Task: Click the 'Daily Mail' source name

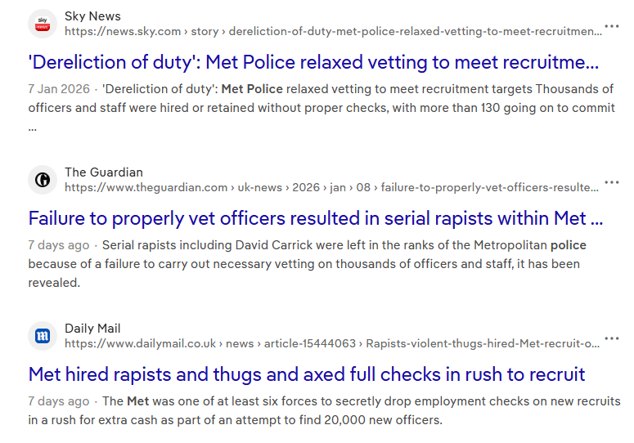Action: pyautogui.click(x=92, y=329)
